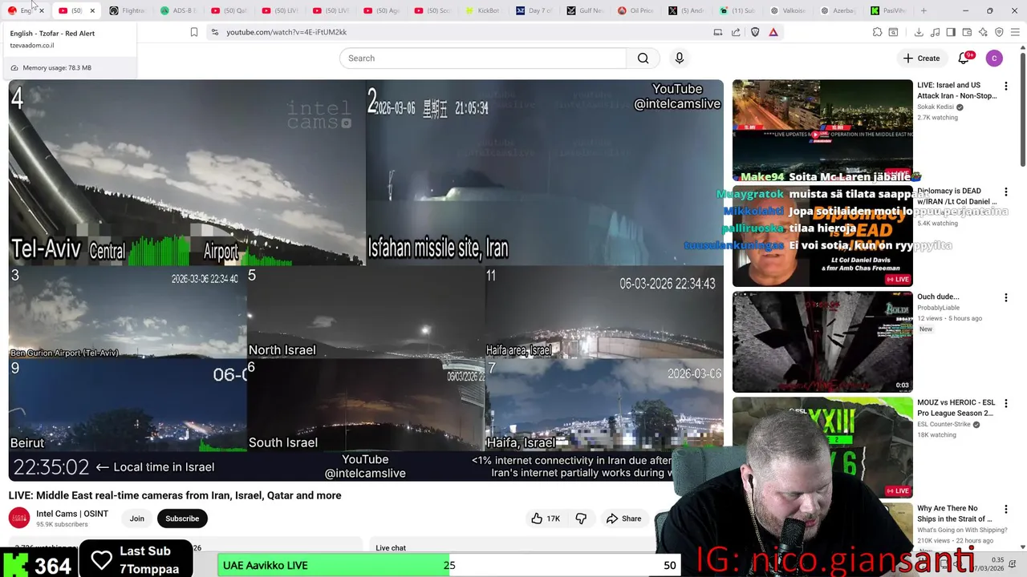Open options for Sokak Kedisi live video

tap(1005, 86)
